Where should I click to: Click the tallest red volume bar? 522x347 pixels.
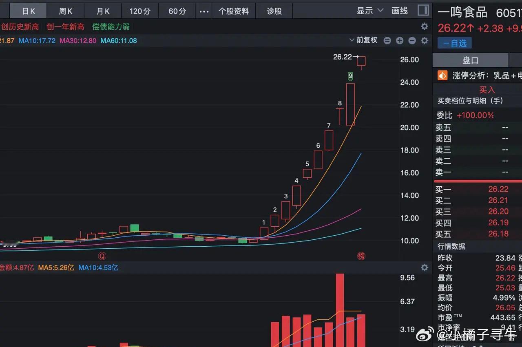[340, 310]
